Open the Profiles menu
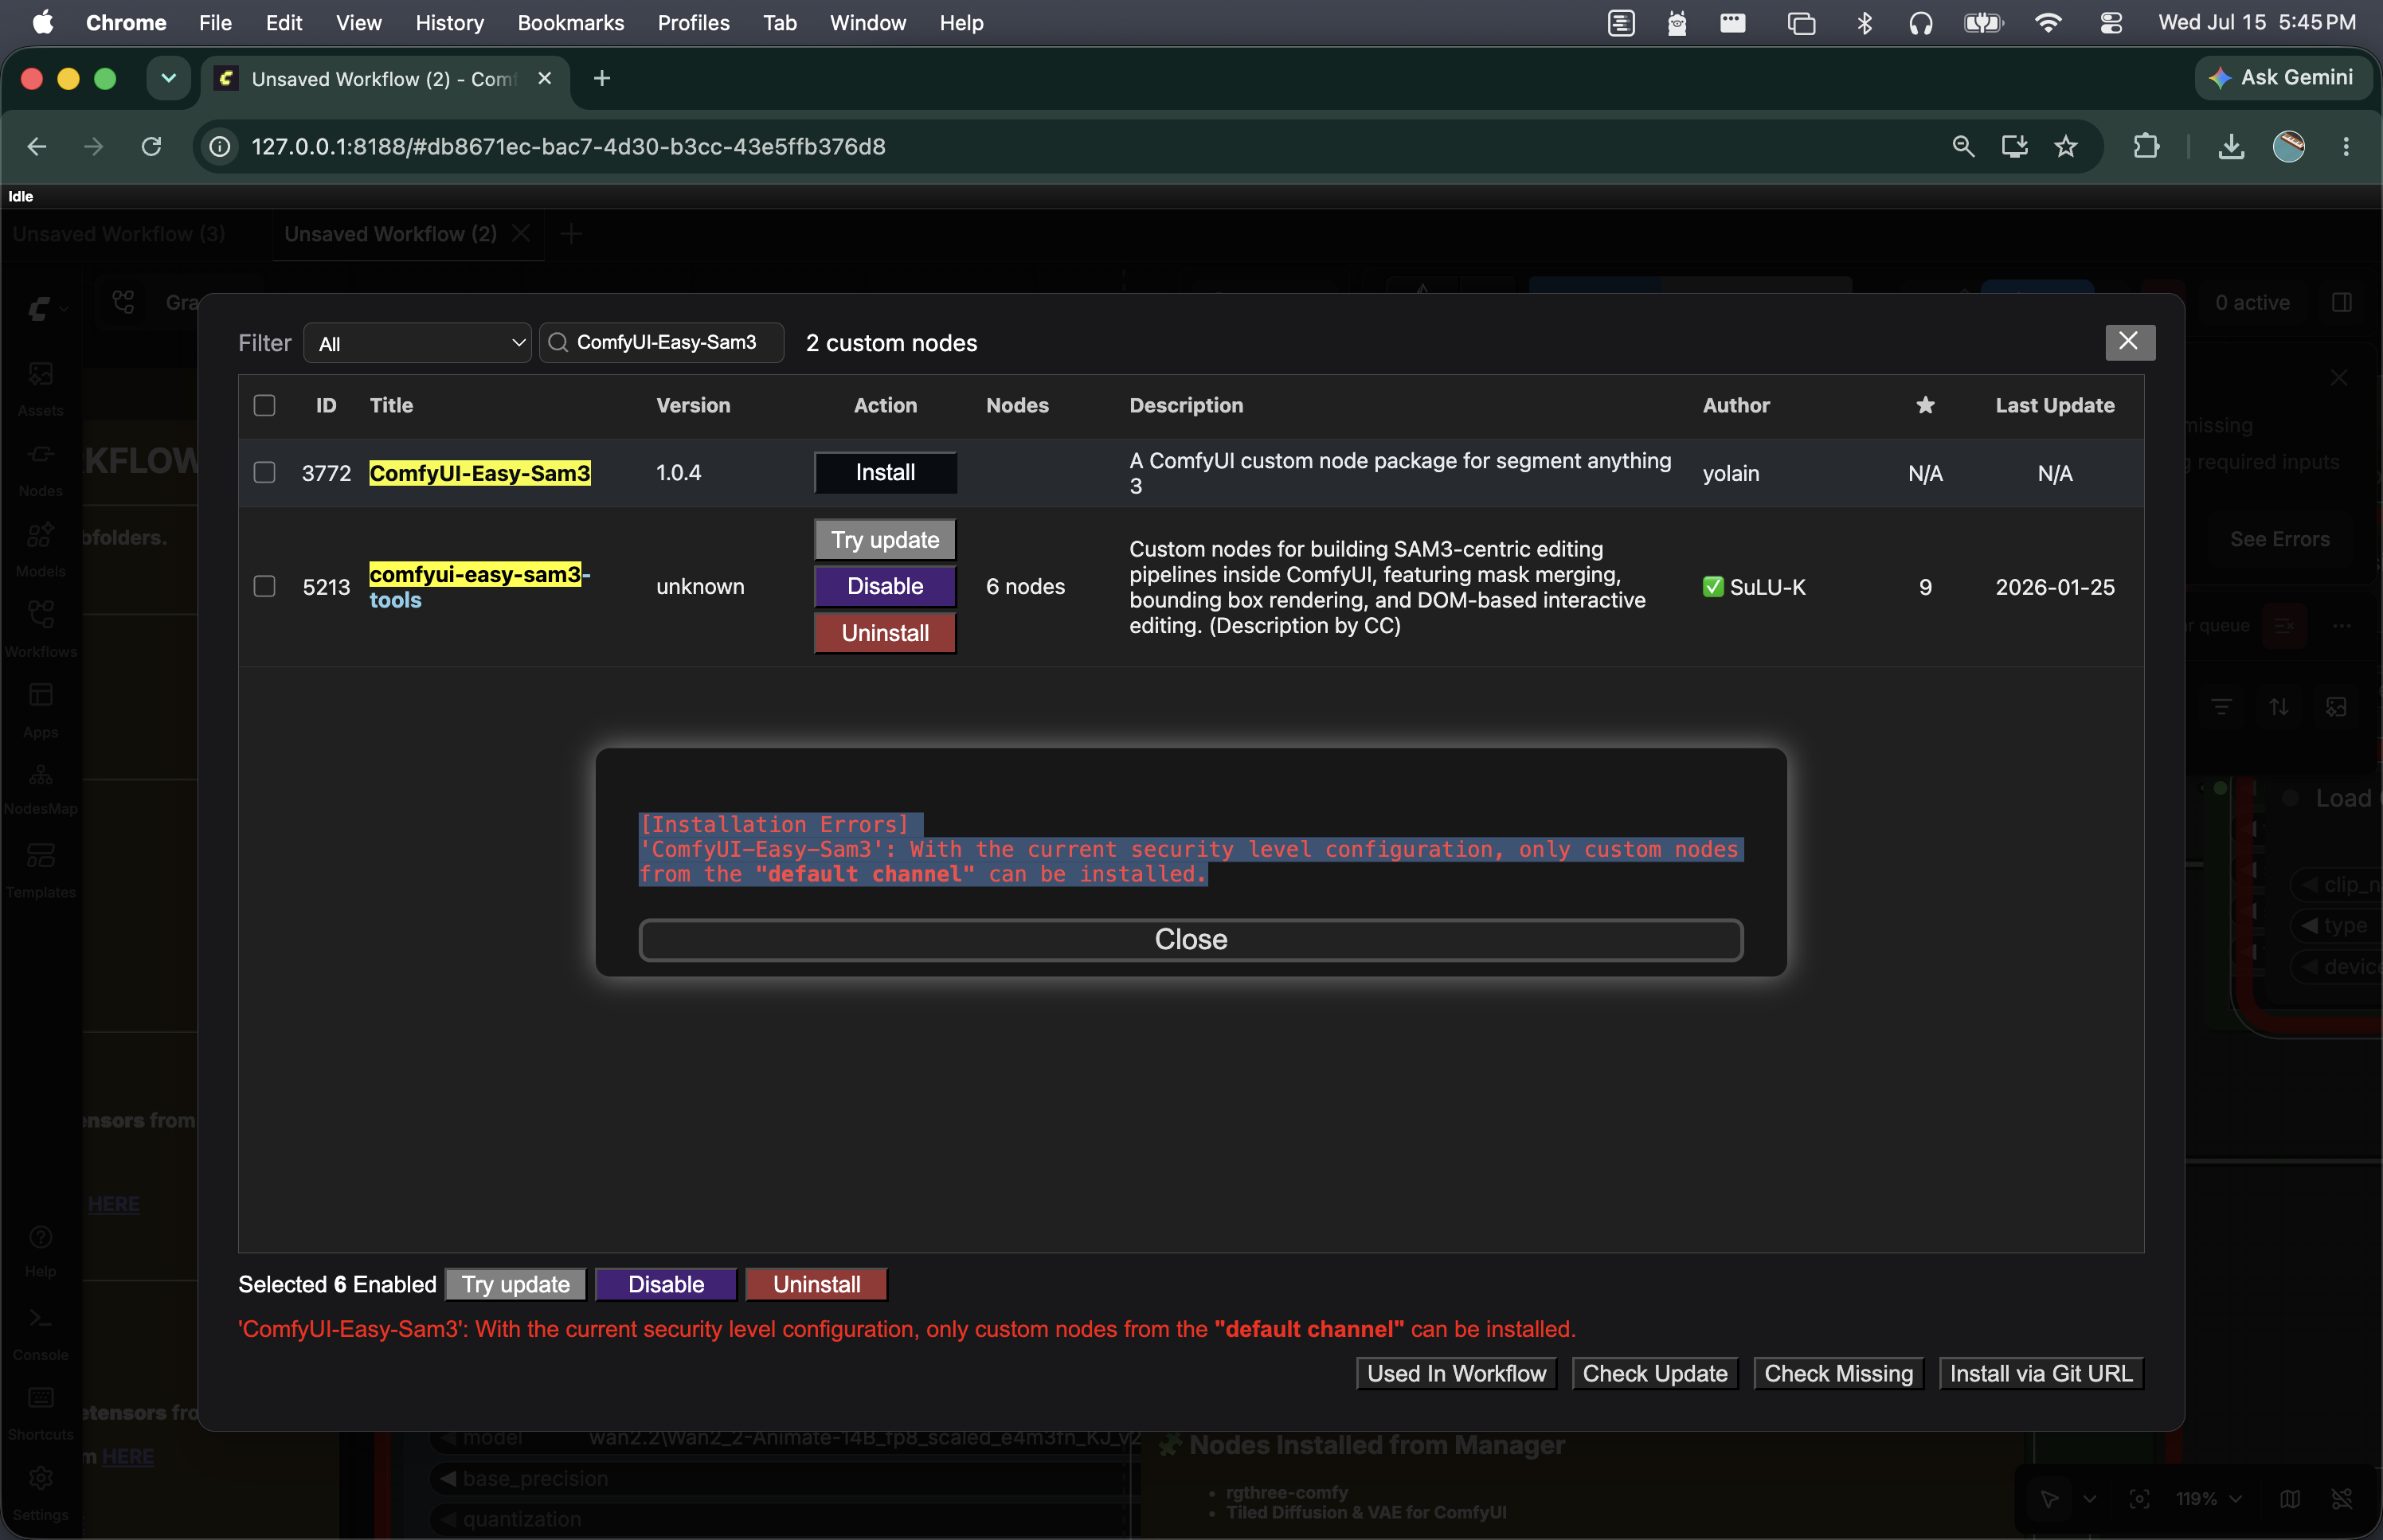This screenshot has height=1540, width=2383. coord(694,22)
